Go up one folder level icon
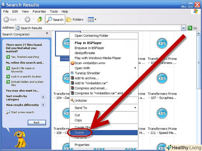This screenshot has width=202, height=151. 40,19
